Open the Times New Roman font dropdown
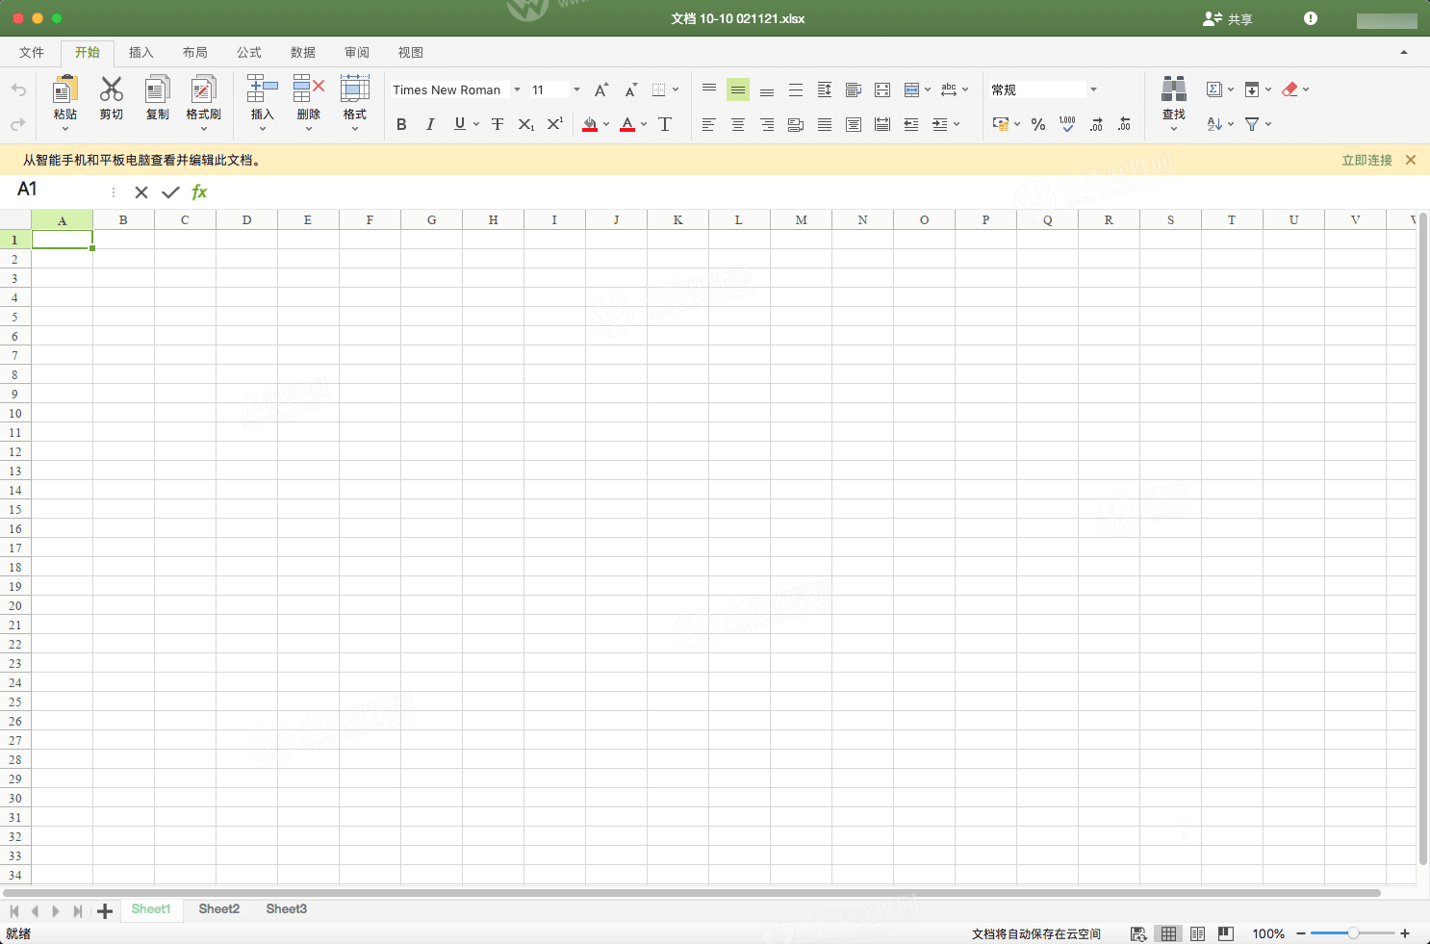Viewport: 1430px width, 944px height. point(517,89)
